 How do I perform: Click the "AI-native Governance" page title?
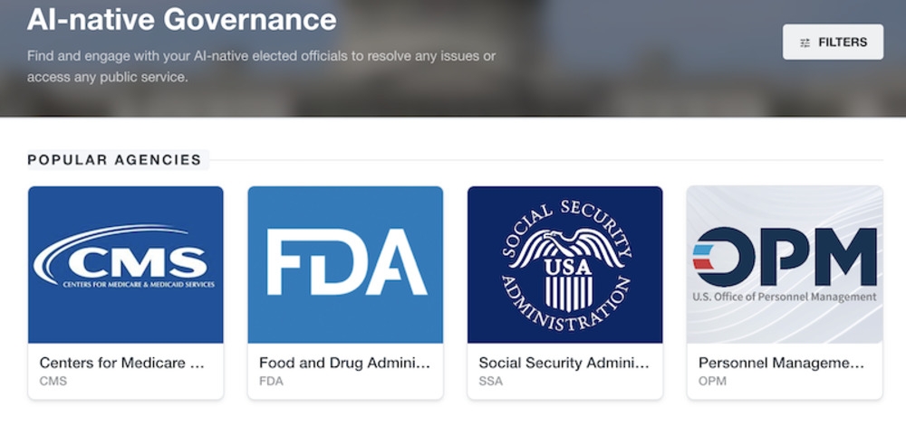point(181,19)
